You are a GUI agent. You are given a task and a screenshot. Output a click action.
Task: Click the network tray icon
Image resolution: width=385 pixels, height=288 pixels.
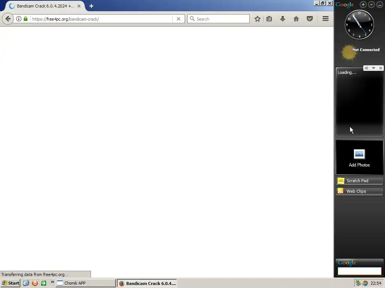coord(358,283)
